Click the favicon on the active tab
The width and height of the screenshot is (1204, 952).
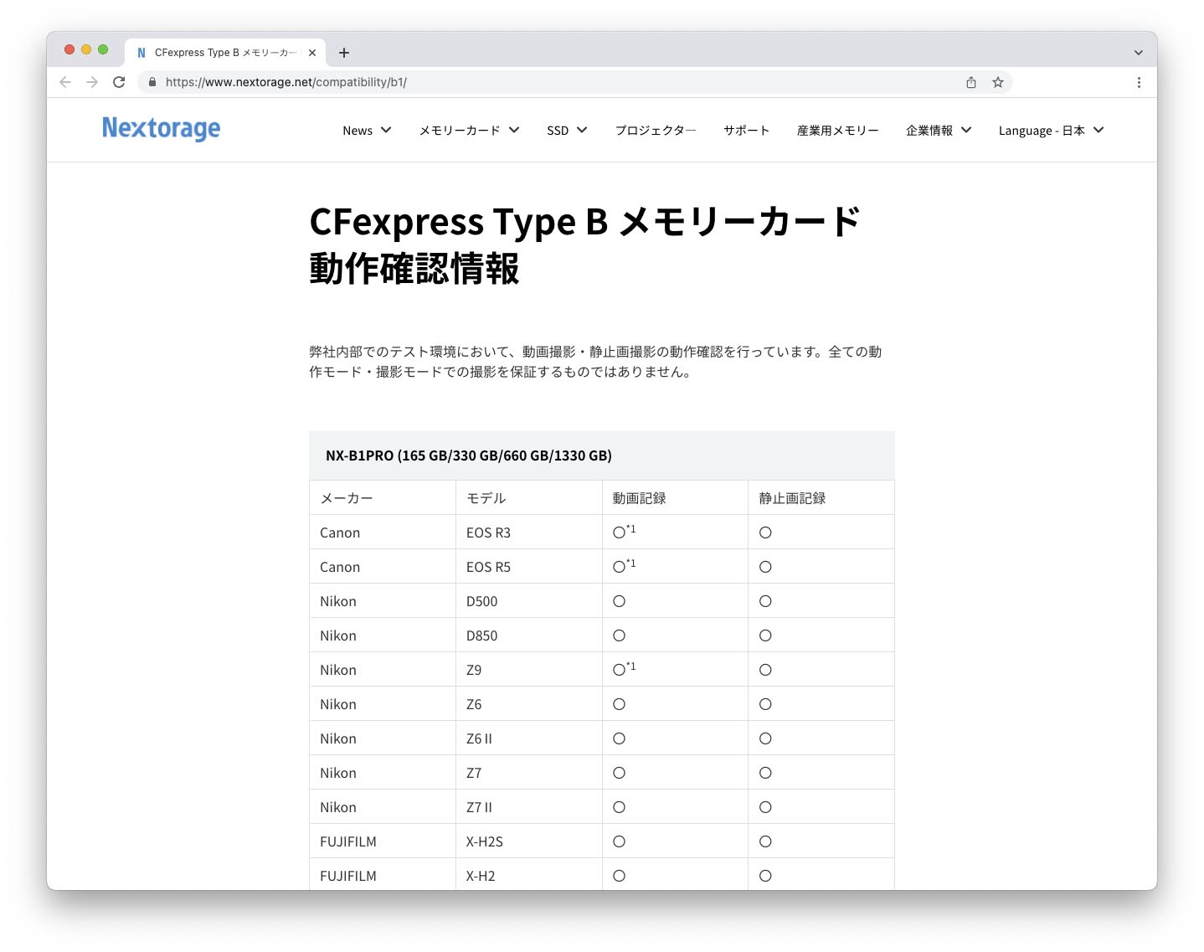[x=141, y=52]
